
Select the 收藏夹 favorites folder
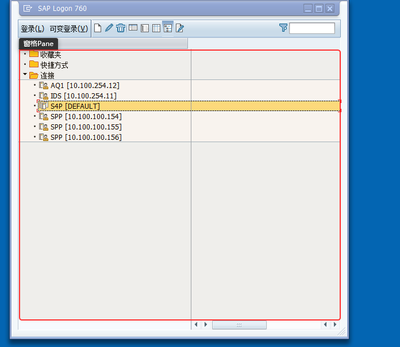click(51, 55)
